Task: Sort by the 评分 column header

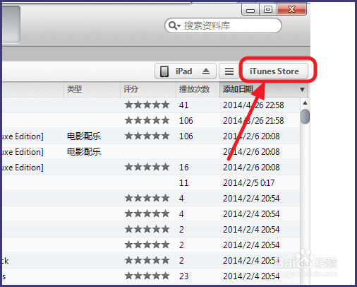Action: tap(148, 89)
